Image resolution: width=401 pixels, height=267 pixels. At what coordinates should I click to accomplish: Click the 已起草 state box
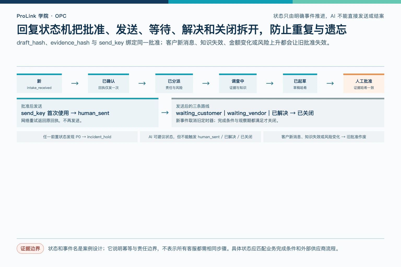[300, 83]
